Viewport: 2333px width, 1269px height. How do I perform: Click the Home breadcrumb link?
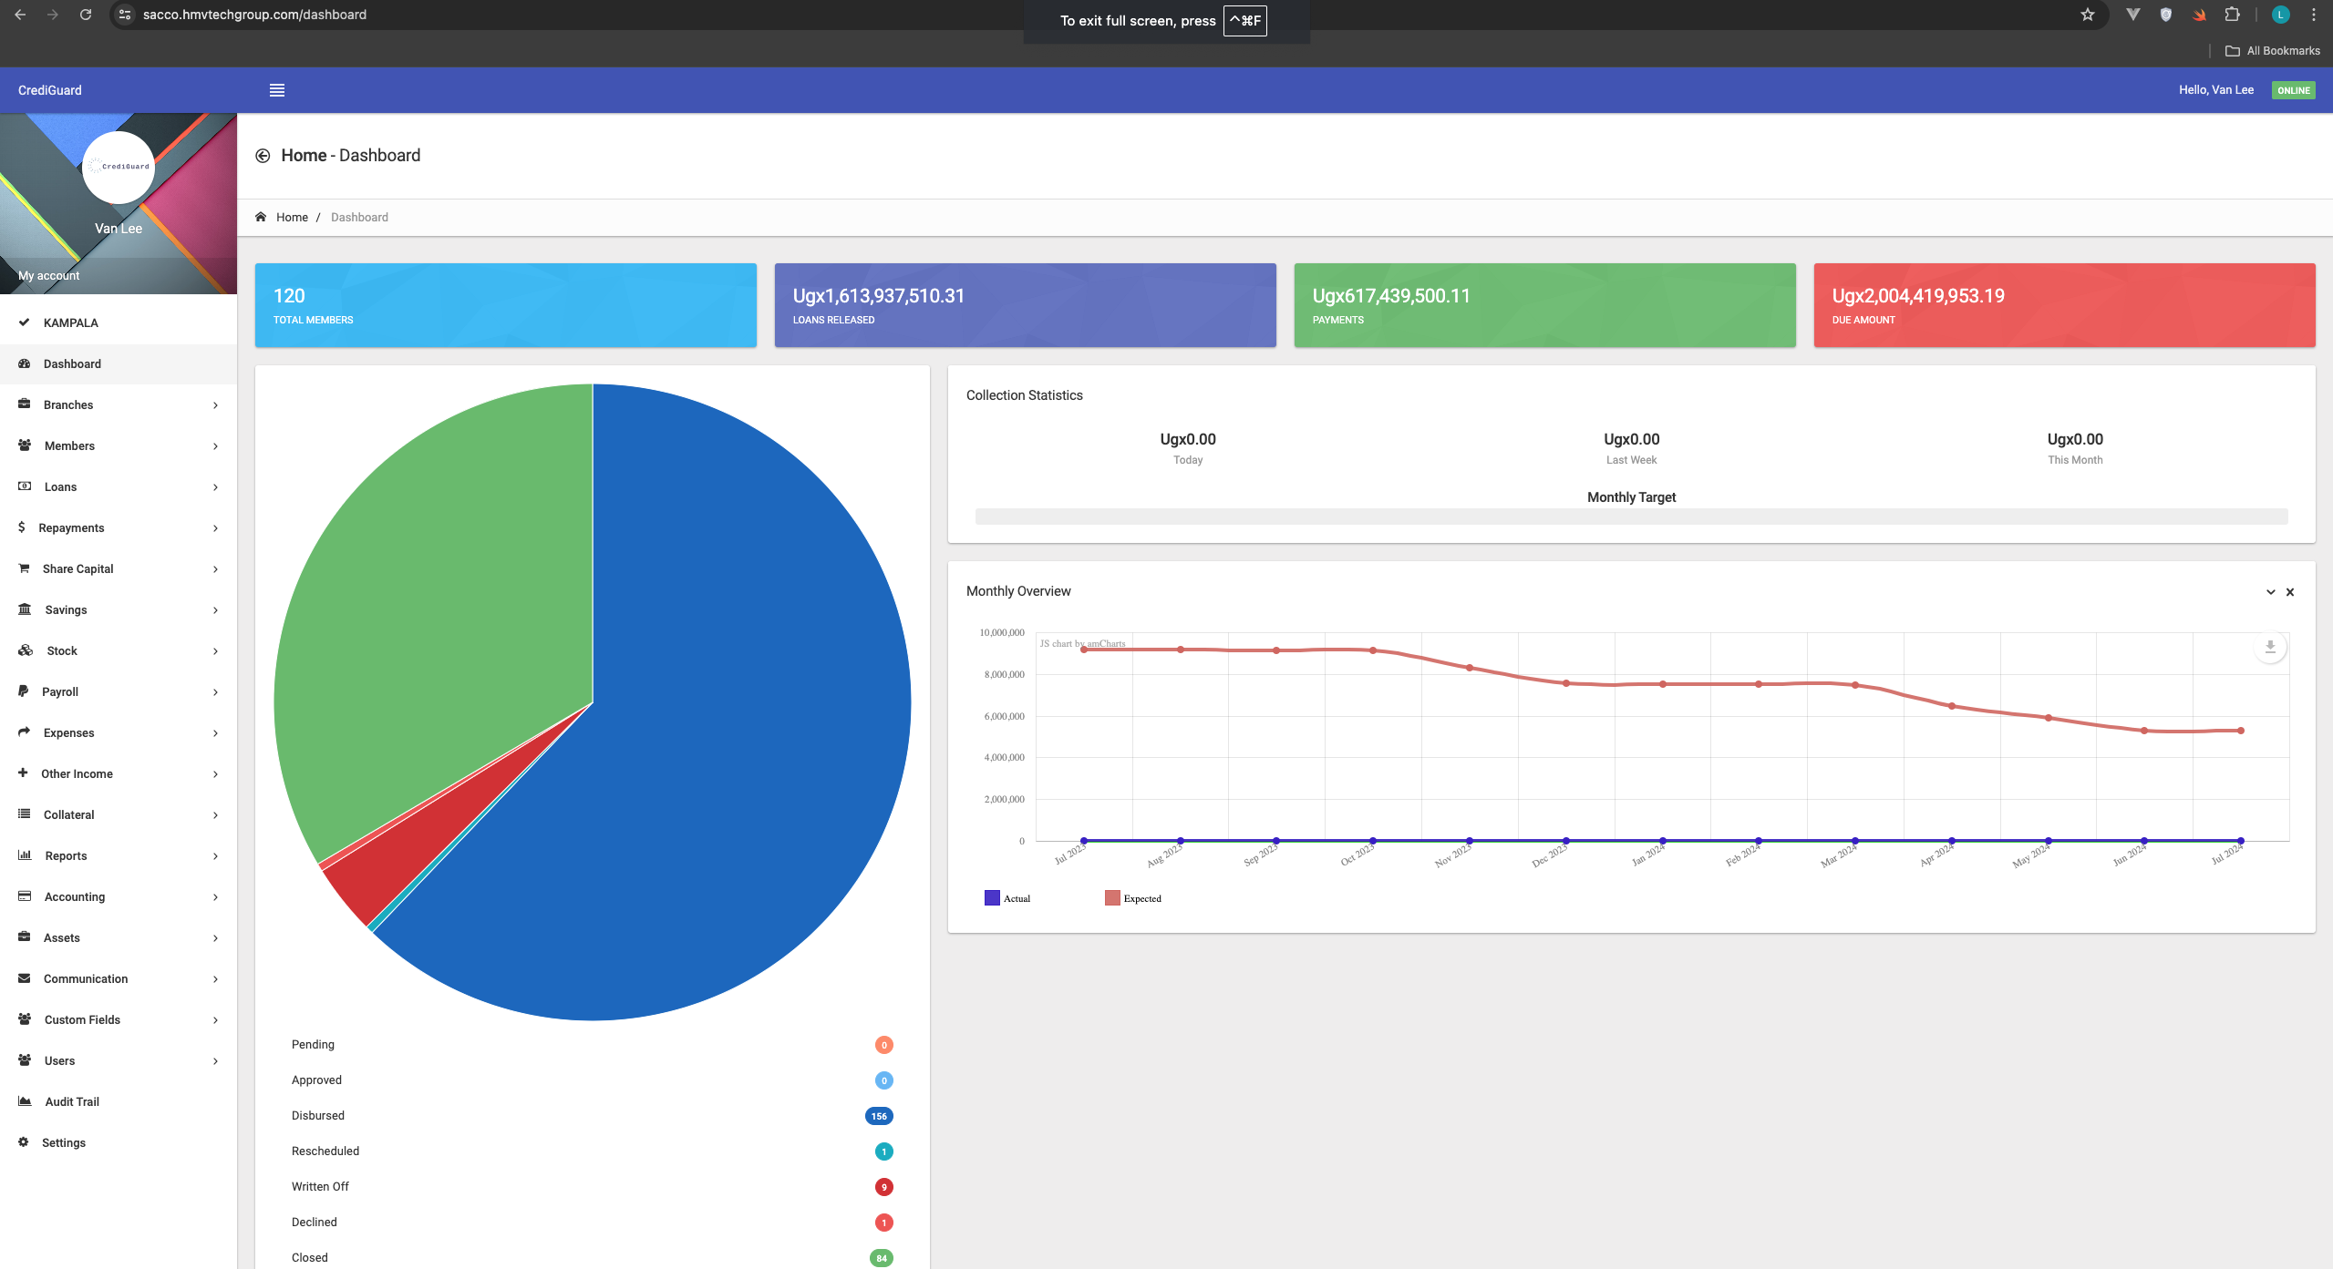[292, 217]
